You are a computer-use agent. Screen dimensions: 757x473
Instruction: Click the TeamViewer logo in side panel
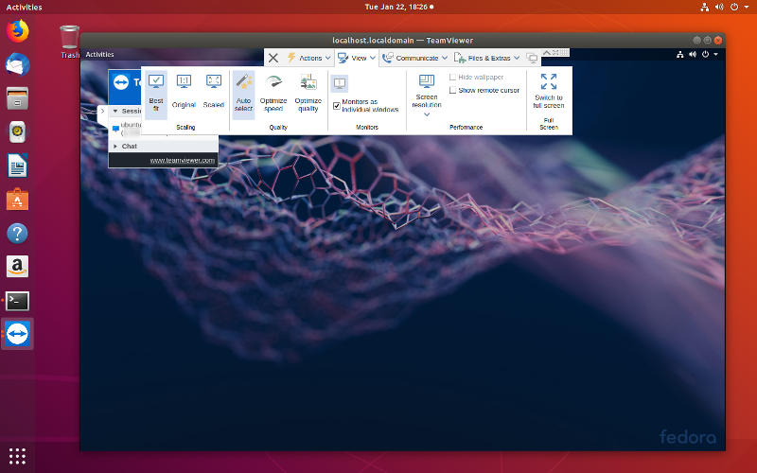tap(121, 82)
